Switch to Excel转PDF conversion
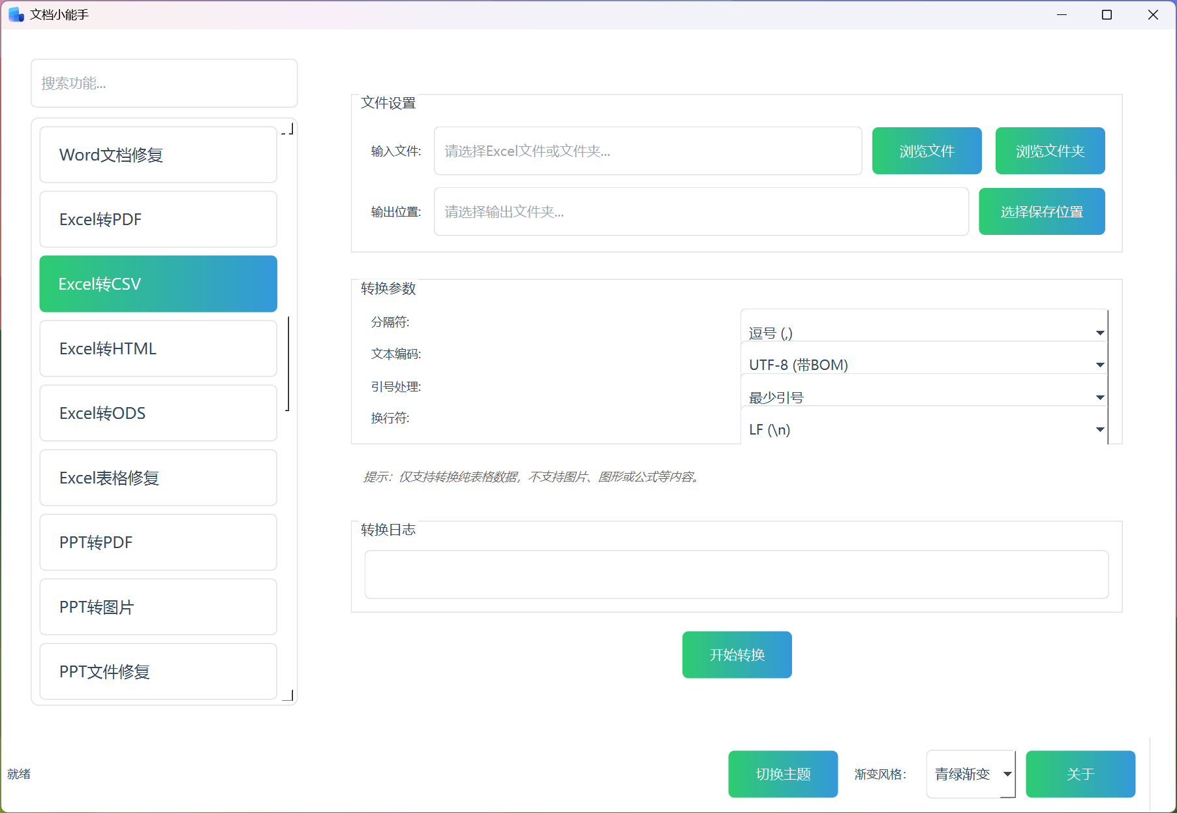The image size is (1177, 813). coord(157,219)
